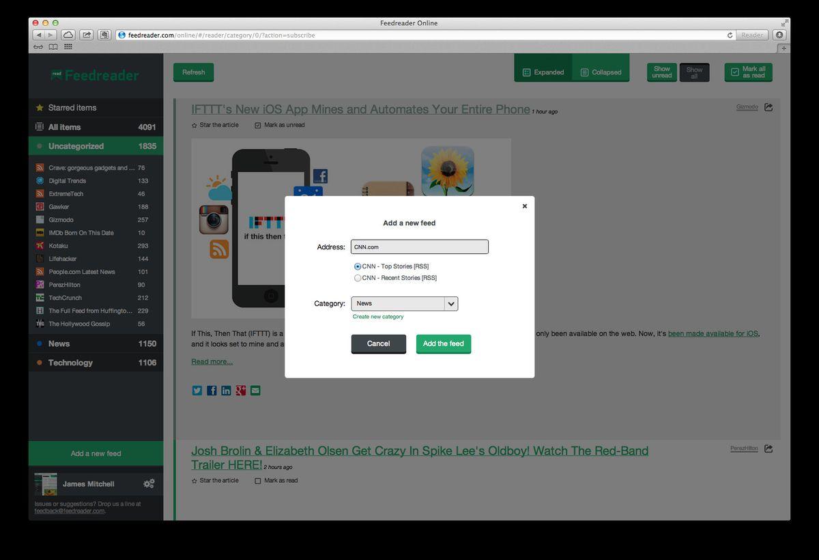The image size is (819, 560).
Task: Close the Add a new feed dialog
Action: tap(524, 206)
